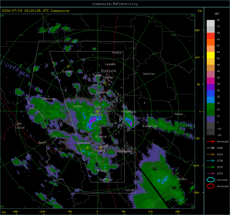Click the Okotoks town label
The image size is (230, 215).
click(102, 171)
